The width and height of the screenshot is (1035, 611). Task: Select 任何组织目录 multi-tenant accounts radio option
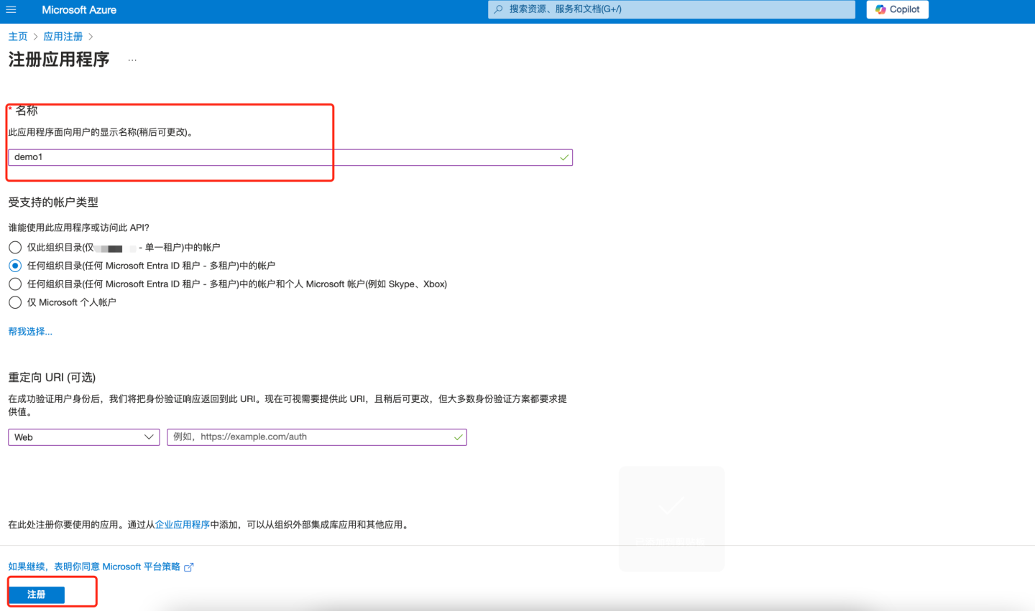click(15, 266)
